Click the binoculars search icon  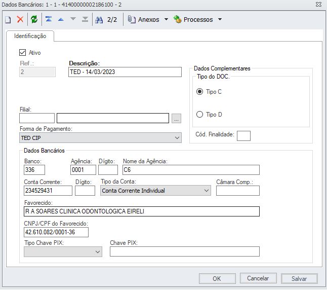99,20
